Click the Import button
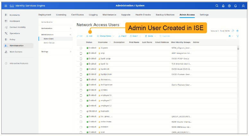249x136 pixels. click(x=122, y=36)
